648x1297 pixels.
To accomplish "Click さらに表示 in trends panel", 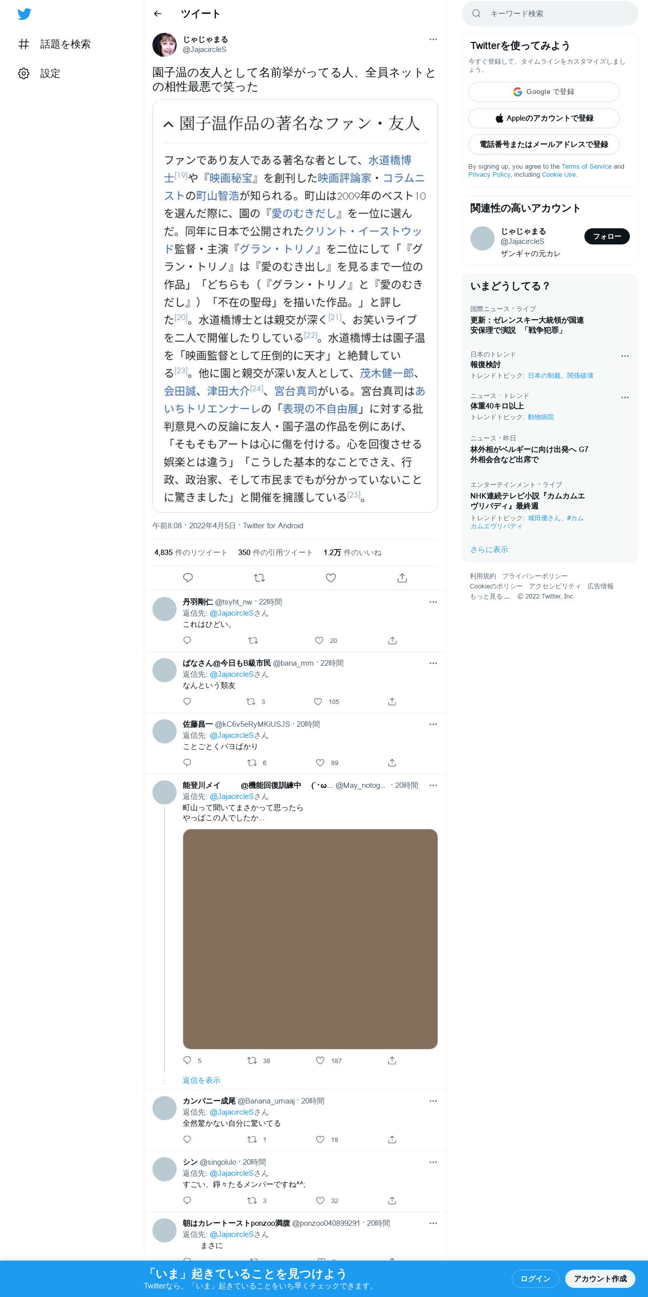I will pos(489,550).
